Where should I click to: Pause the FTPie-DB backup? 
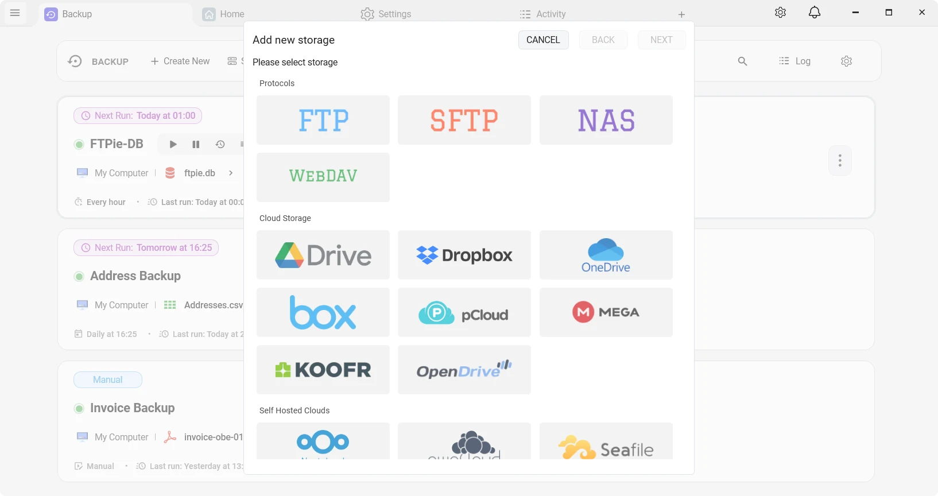pyautogui.click(x=196, y=144)
